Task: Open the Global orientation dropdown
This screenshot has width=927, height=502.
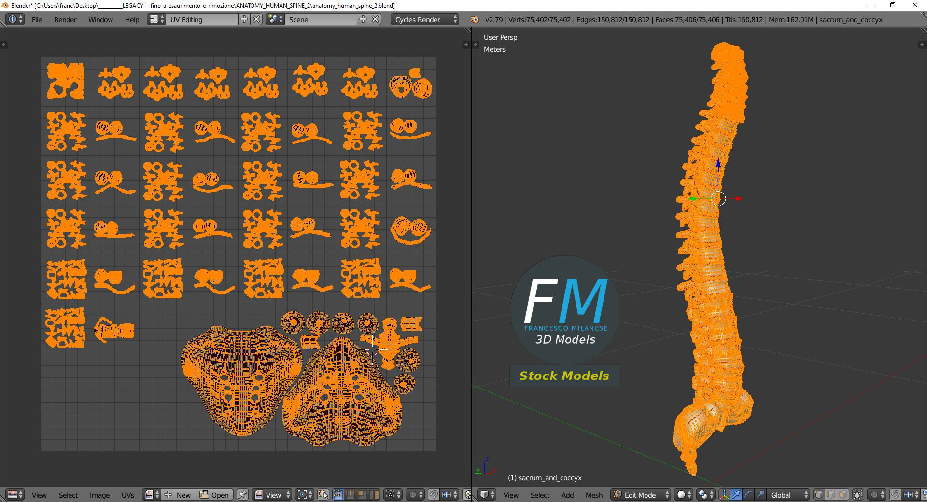Action: [789, 495]
